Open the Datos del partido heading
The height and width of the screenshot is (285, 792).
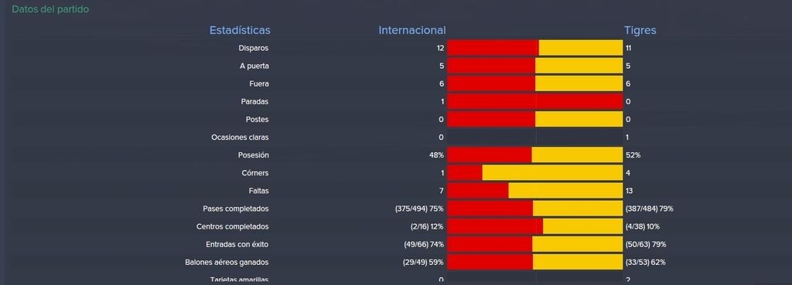pyautogui.click(x=50, y=9)
